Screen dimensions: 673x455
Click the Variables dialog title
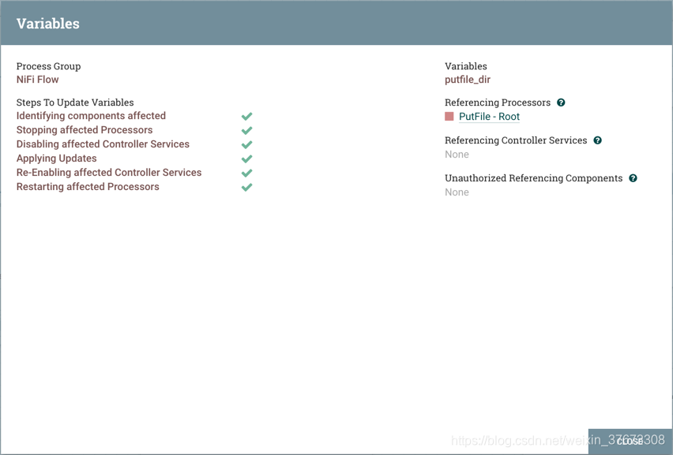tap(47, 23)
